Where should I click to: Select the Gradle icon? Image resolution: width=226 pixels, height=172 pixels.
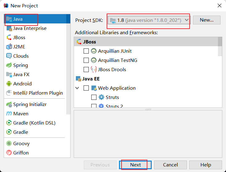point(9,132)
